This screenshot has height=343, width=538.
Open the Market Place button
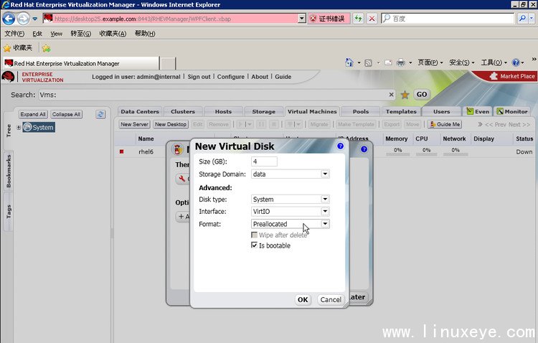click(512, 76)
